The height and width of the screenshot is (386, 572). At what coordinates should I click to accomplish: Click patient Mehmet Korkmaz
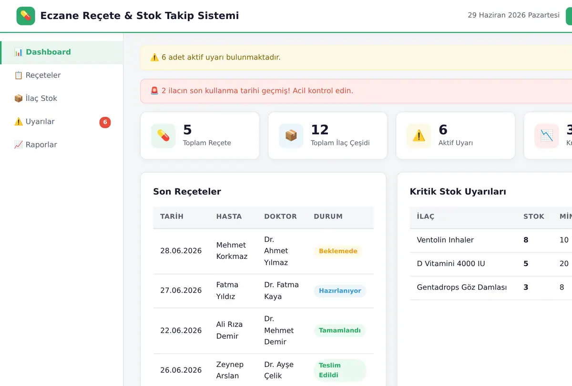232,251
